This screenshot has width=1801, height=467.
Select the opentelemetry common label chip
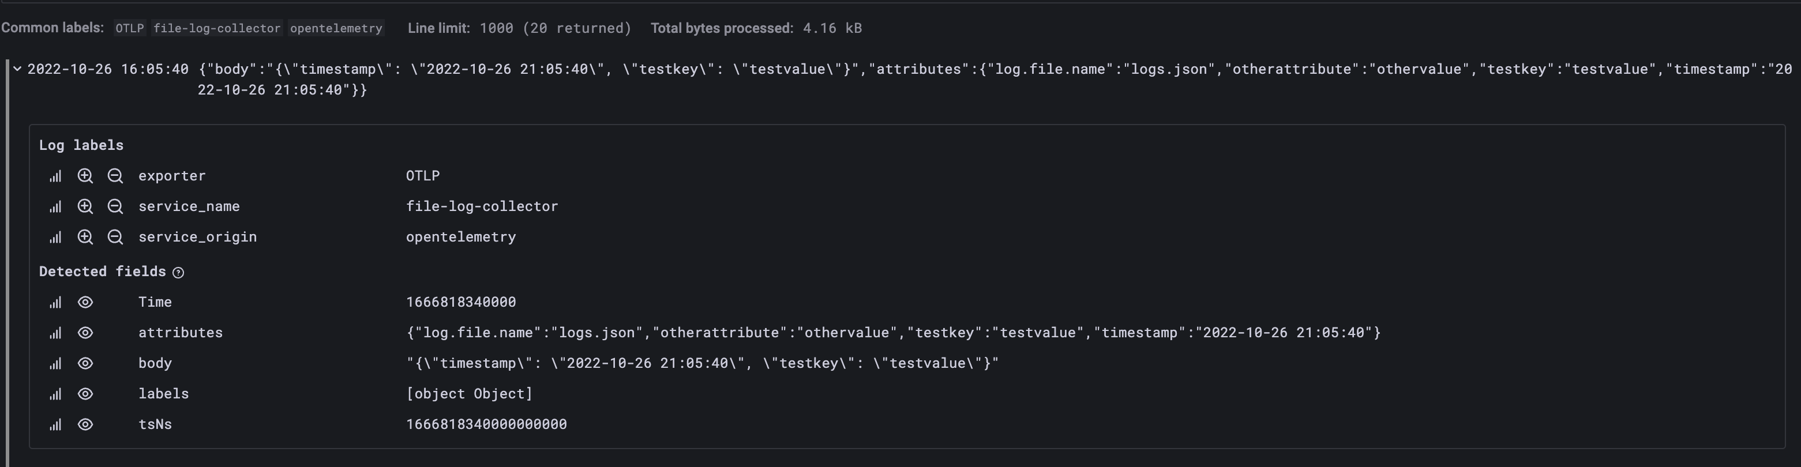[x=335, y=29]
